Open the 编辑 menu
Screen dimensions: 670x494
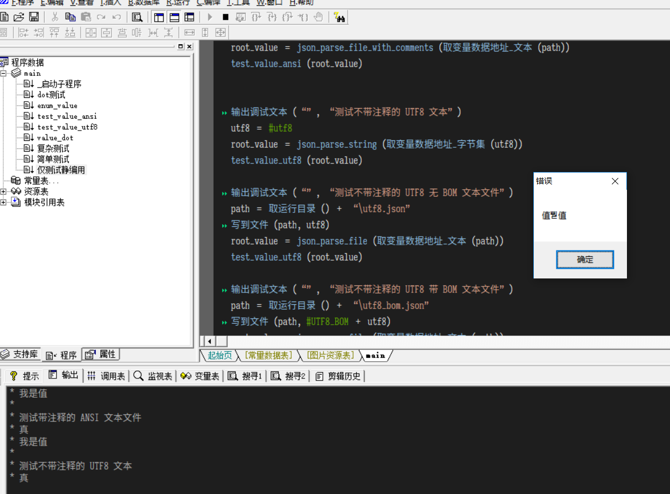[x=52, y=3]
